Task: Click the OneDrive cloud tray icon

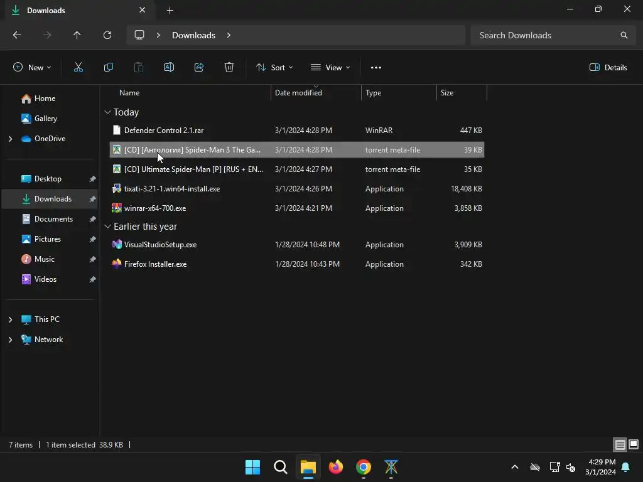Action: 535,467
